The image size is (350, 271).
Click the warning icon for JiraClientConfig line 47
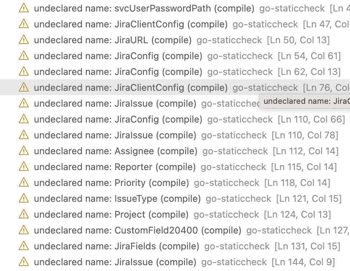pyautogui.click(x=23, y=24)
